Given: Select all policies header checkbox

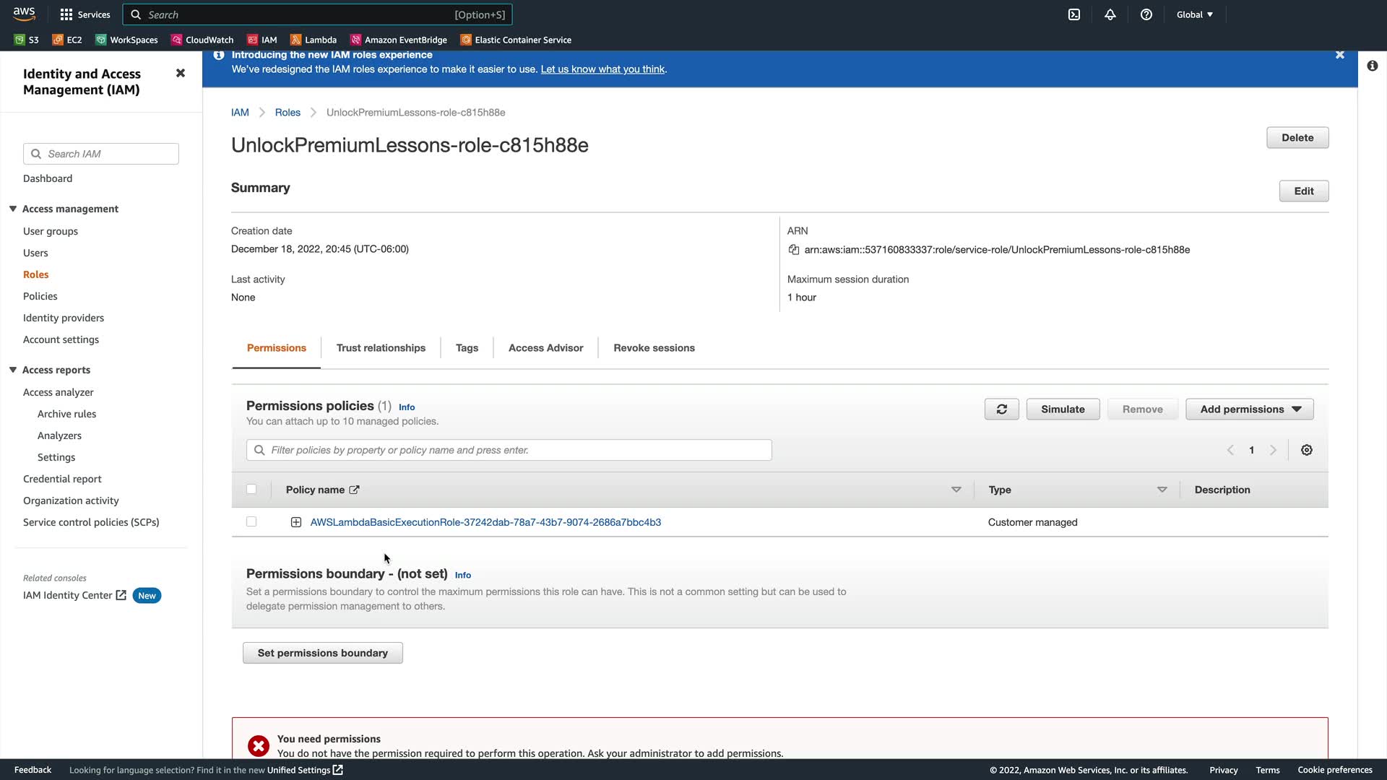Looking at the screenshot, I should tap(251, 490).
